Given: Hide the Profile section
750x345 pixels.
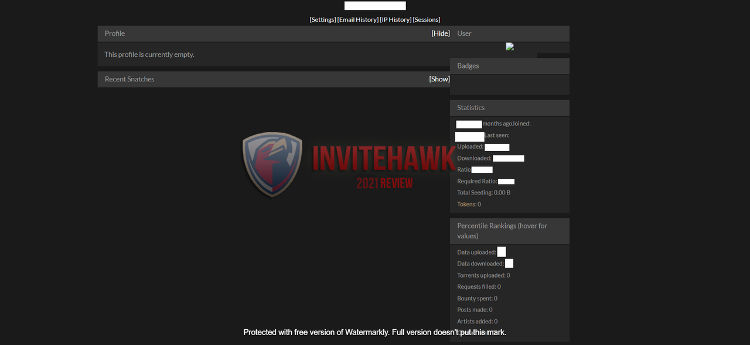Looking at the screenshot, I should point(441,33).
